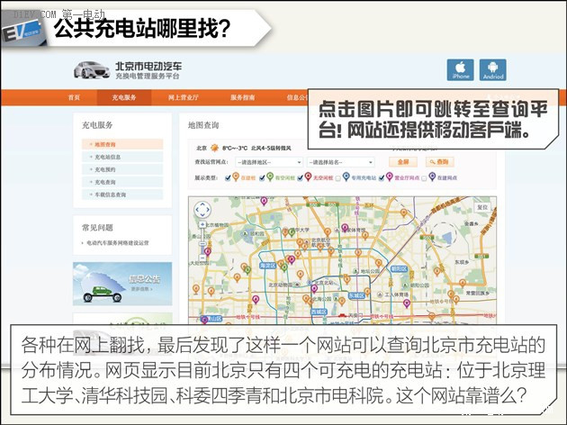The width and height of the screenshot is (567, 425).
Task: Click the car logo of the Beijing EV platform
Action: (x=92, y=70)
